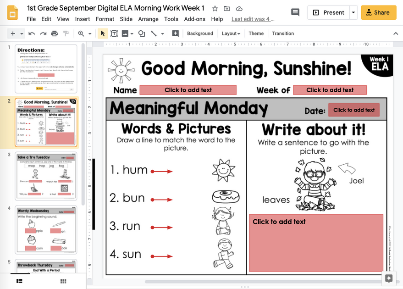Open the Layout dropdown
Viewport: 403px width, 289px height.
coord(231,33)
